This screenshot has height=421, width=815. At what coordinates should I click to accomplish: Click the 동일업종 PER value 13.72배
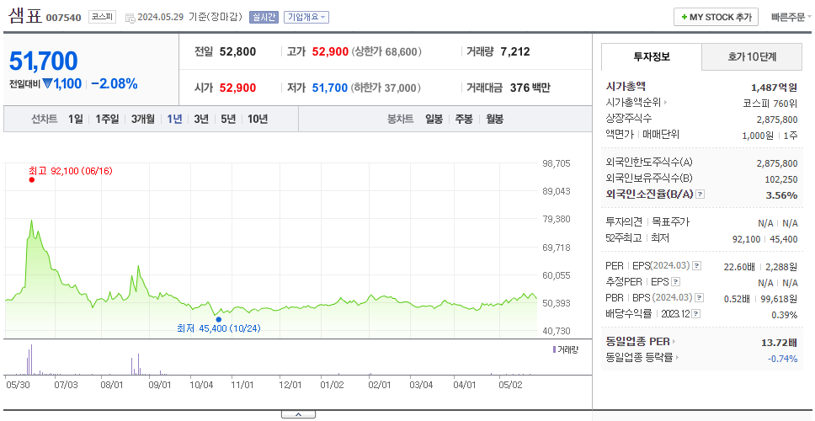(x=779, y=342)
